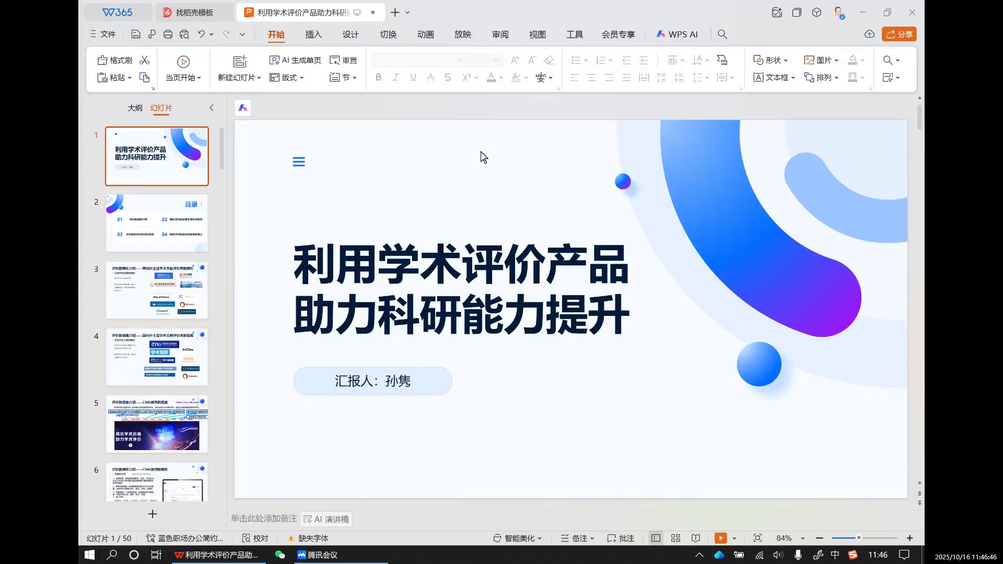
Task: Click the AI 演讲稿 button
Action: (x=326, y=520)
